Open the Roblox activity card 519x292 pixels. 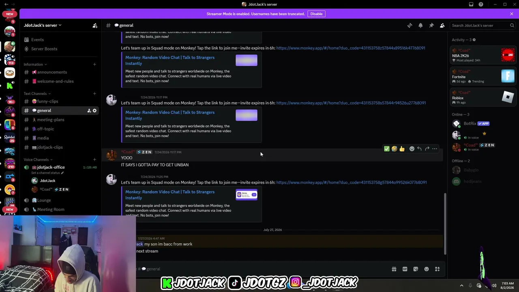click(483, 97)
